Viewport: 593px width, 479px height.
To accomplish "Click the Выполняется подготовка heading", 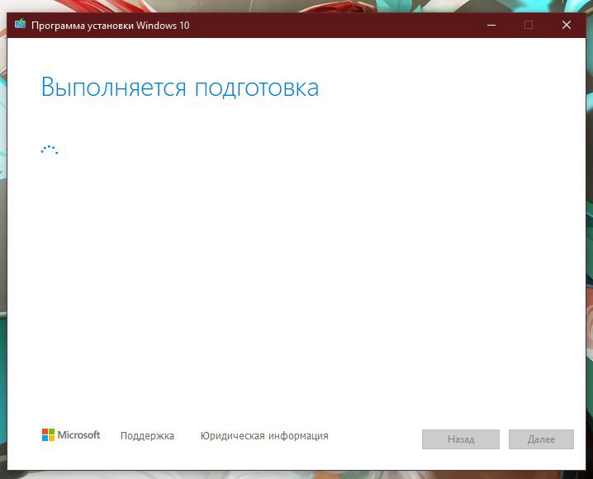I will [x=180, y=88].
